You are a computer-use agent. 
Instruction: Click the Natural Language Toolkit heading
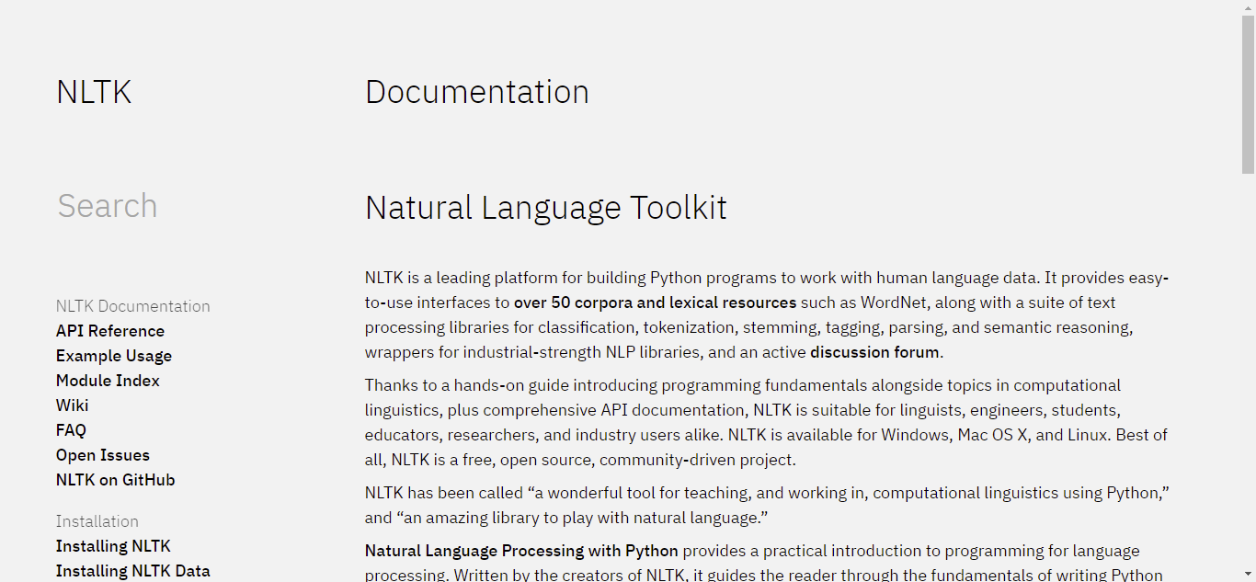click(x=545, y=207)
